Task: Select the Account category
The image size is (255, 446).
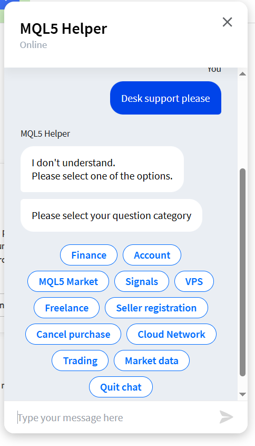Action: coord(152,255)
